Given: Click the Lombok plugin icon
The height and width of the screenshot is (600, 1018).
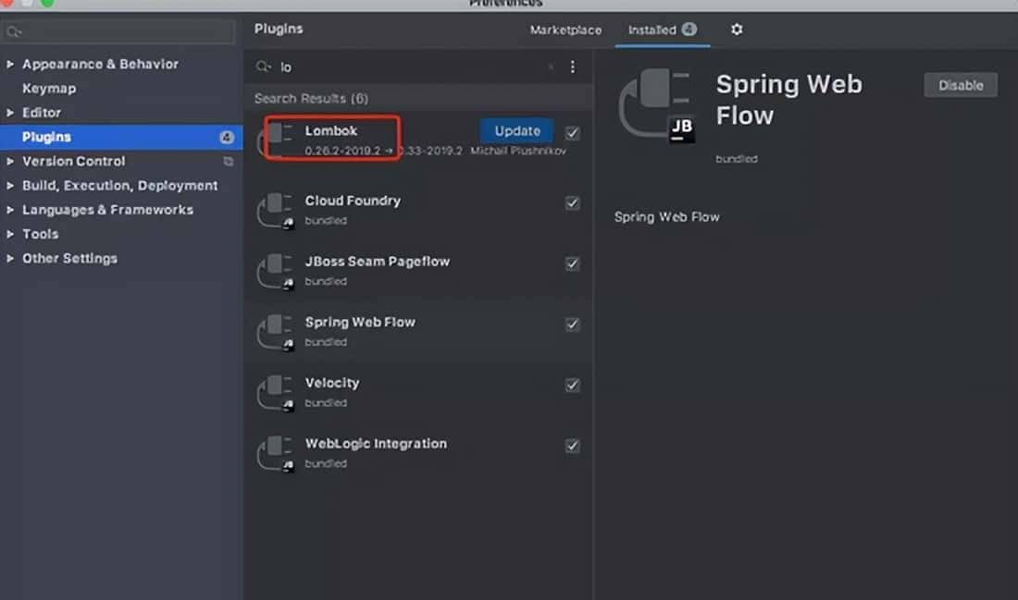Looking at the screenshot, I should [x=276, y=140].
